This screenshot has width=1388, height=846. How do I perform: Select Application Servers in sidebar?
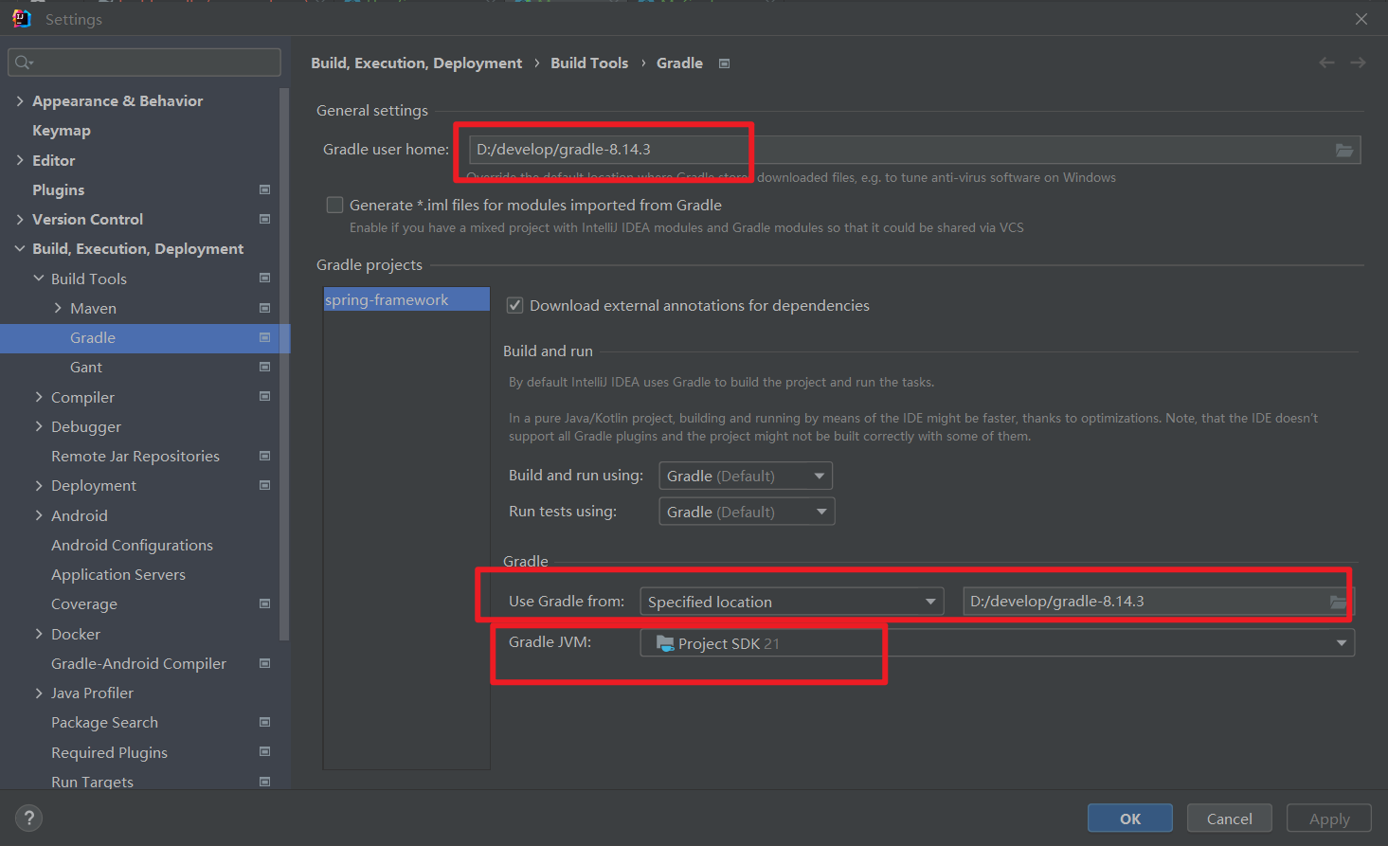[118, 574]
